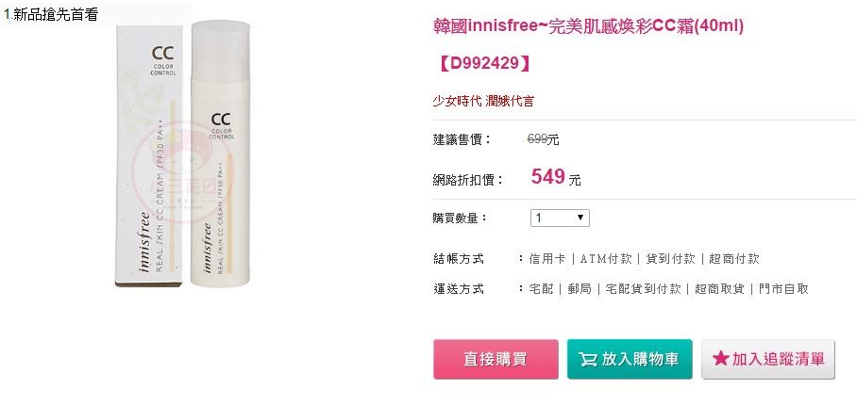The image size is (857, 405).
Task: Click the 699元 suggested price
Action: [x=543, y=139]
